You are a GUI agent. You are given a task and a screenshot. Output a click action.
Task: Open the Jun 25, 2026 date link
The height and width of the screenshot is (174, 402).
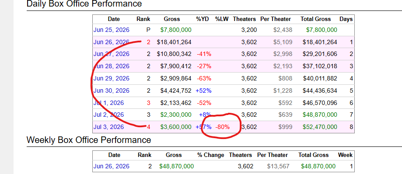[x=111, y=30]
